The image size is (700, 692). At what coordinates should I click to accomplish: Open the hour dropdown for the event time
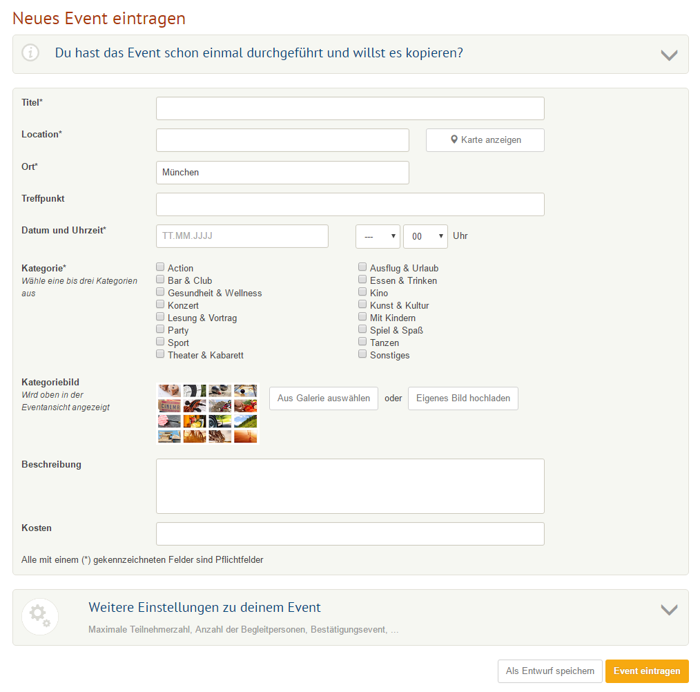[x=378, y=236]
